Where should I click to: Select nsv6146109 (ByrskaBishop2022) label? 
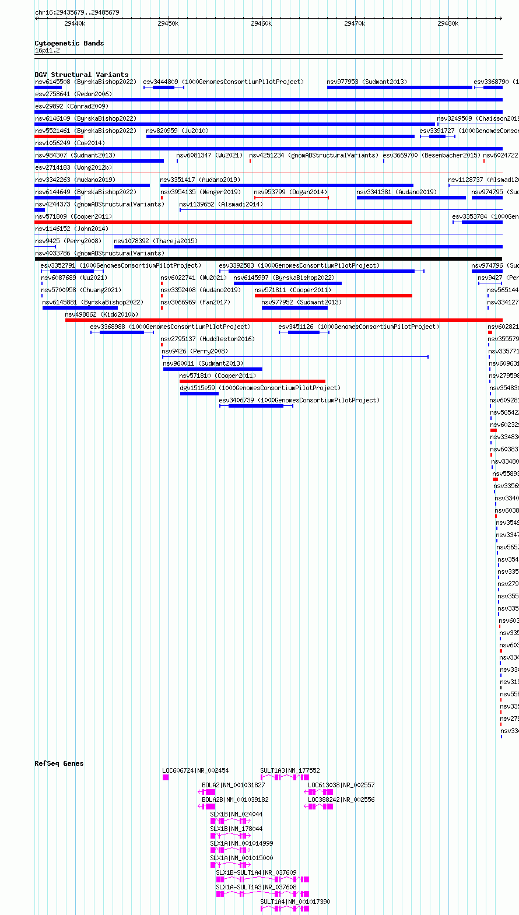(x=85, y=118)
